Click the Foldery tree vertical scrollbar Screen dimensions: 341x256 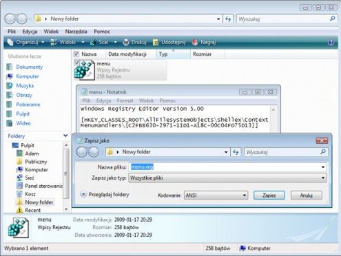click(66, 173)
